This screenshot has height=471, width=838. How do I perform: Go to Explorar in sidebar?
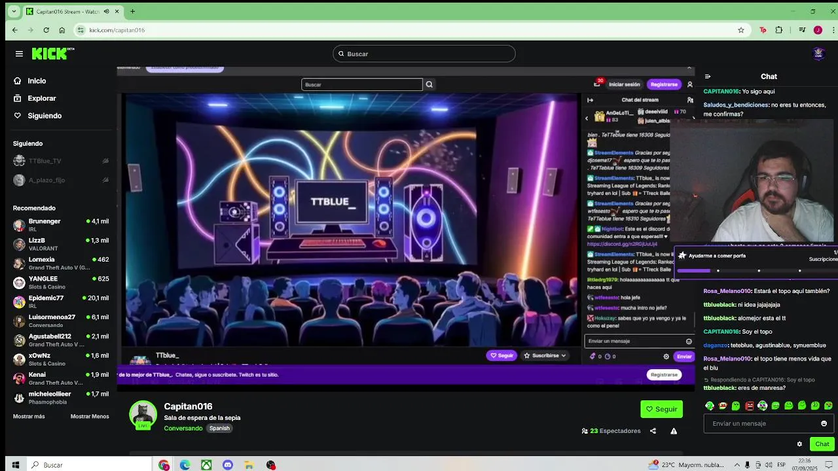42,98
